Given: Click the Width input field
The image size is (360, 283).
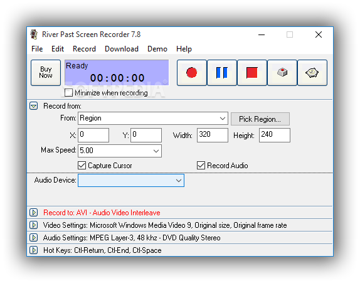Looking at the screenshot, I should (x=213, y=136).
